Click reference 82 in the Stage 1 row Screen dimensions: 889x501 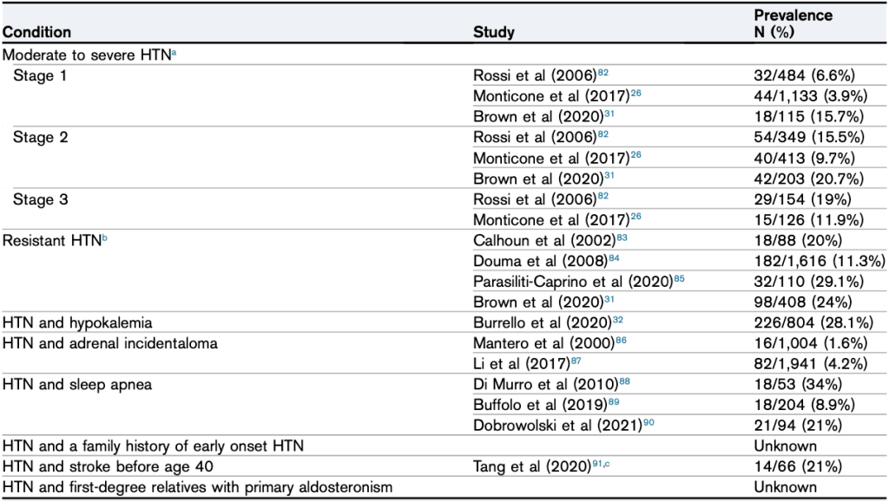(603, 72)
